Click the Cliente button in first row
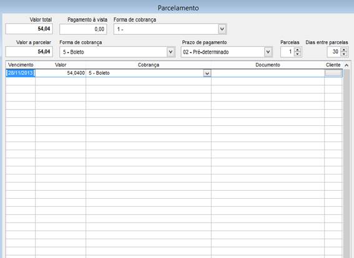Viewport: 354px width, 258px height. click(333, 73)
